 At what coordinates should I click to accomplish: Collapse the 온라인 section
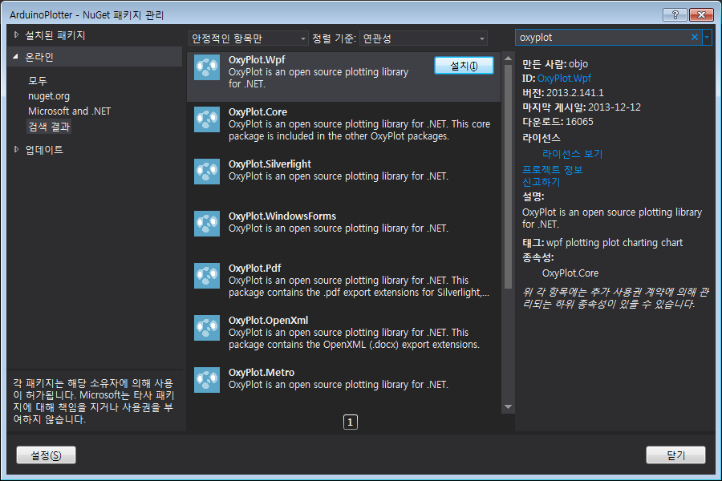pos(16,57)
